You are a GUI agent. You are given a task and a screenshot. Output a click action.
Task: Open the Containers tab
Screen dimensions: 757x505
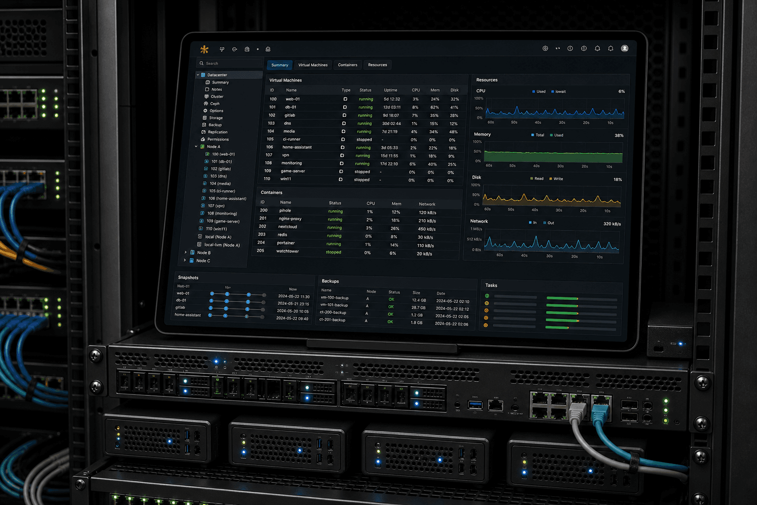[x=348, y=65]
